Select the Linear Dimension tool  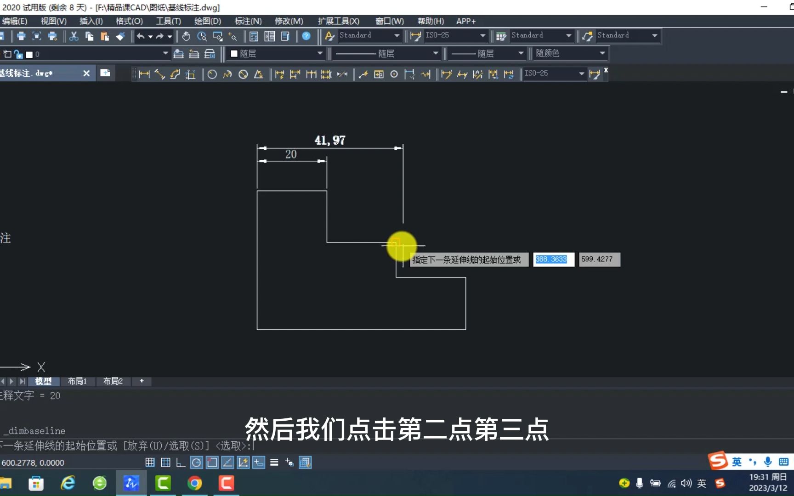(x=144, y=74)
